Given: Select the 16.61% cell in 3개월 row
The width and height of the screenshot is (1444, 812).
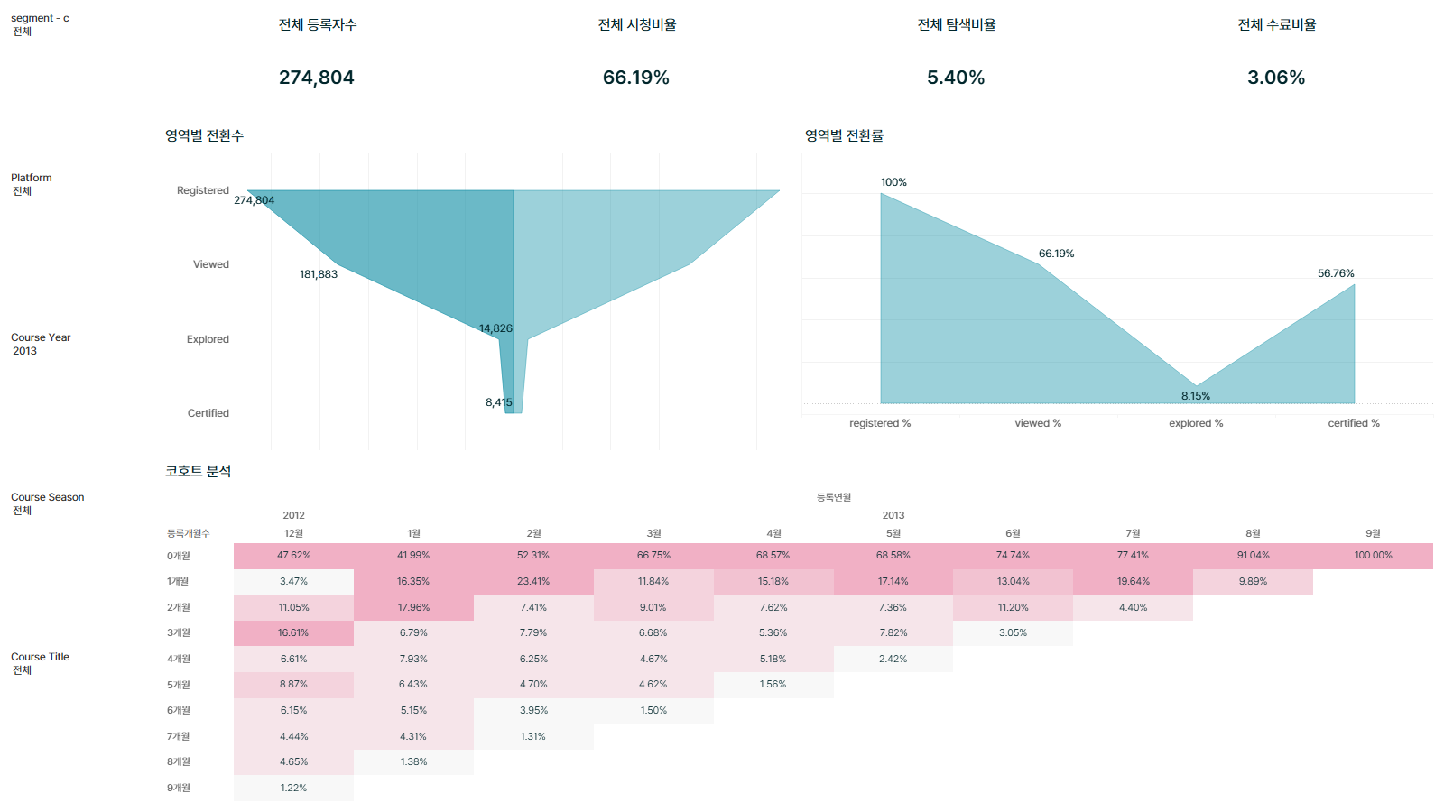Looking at the screenshot, I should coord(293,633).
